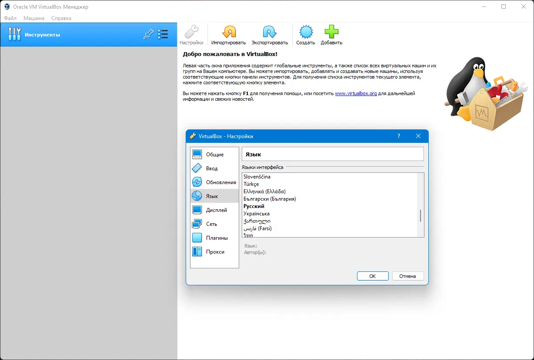Screen dimensions: 534x360
Task: Select the Прокси settings category
Action: [215, 251]
